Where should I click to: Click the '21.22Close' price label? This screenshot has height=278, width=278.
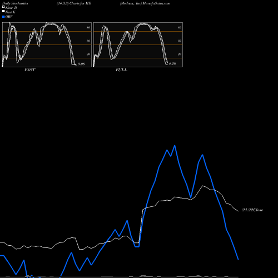pos(252,210)
